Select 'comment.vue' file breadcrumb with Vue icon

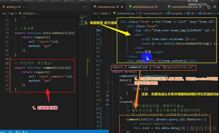click(124, 13)
